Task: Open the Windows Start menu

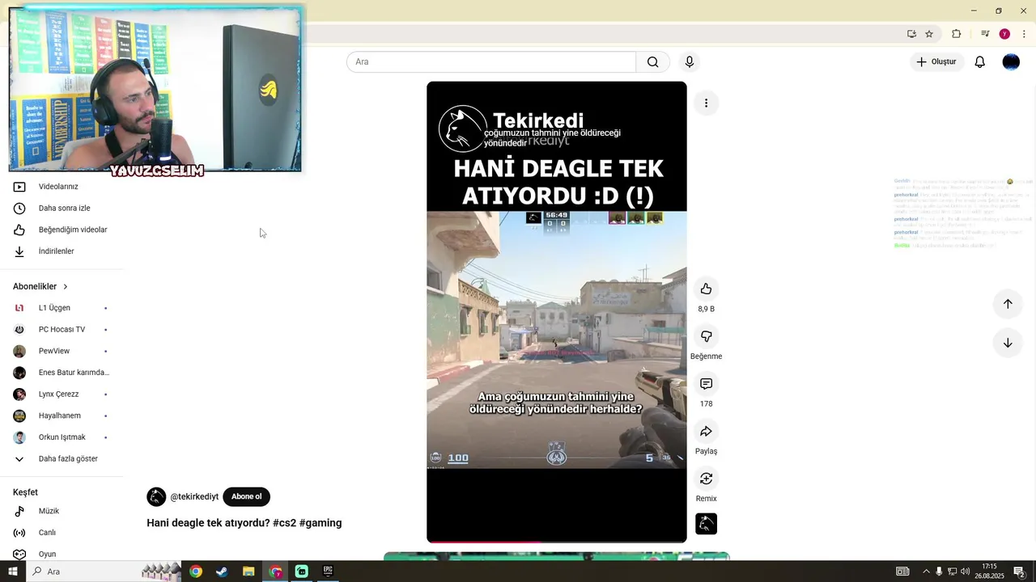Action: [x=13, y=571]
